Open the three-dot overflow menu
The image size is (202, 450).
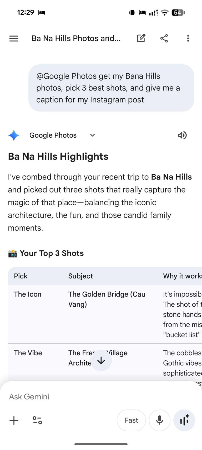coord(188,38)
